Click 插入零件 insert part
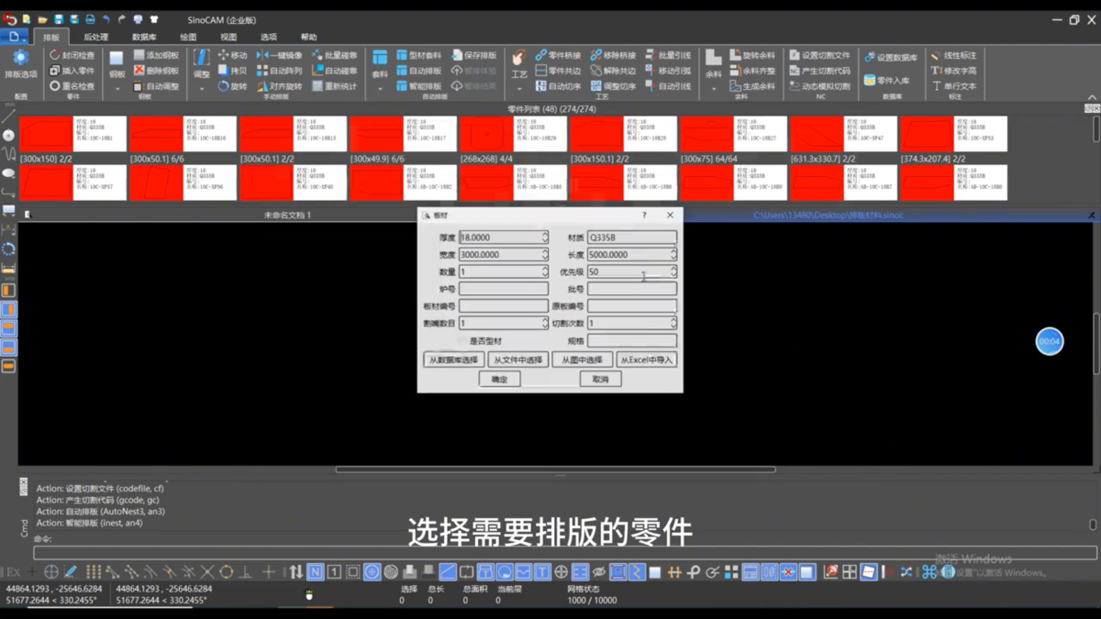 pyautogui.click(x=72, y=71)
